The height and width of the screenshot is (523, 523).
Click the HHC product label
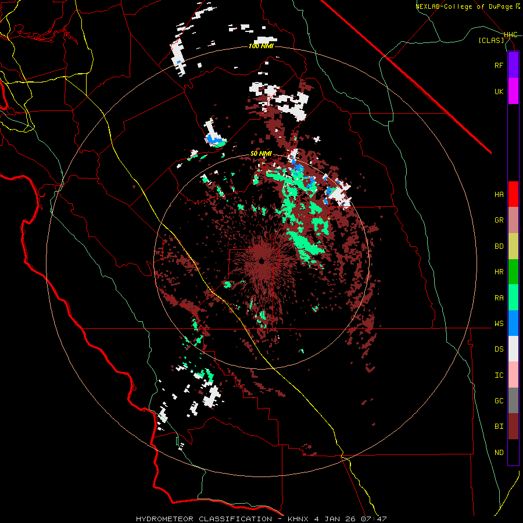click(x=511, y=35)
